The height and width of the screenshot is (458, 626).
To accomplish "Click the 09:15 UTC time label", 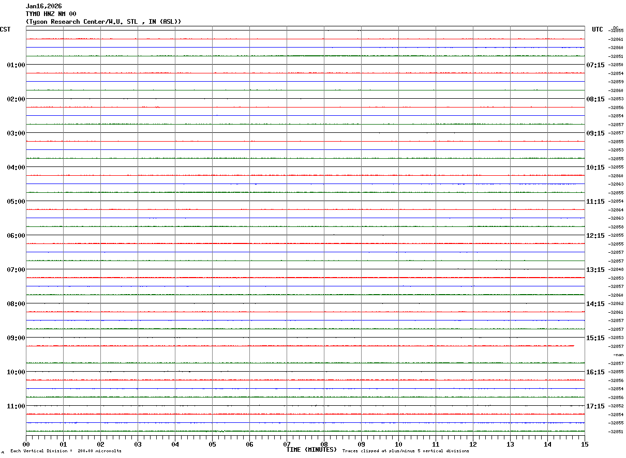I will [x=595, y=133].
